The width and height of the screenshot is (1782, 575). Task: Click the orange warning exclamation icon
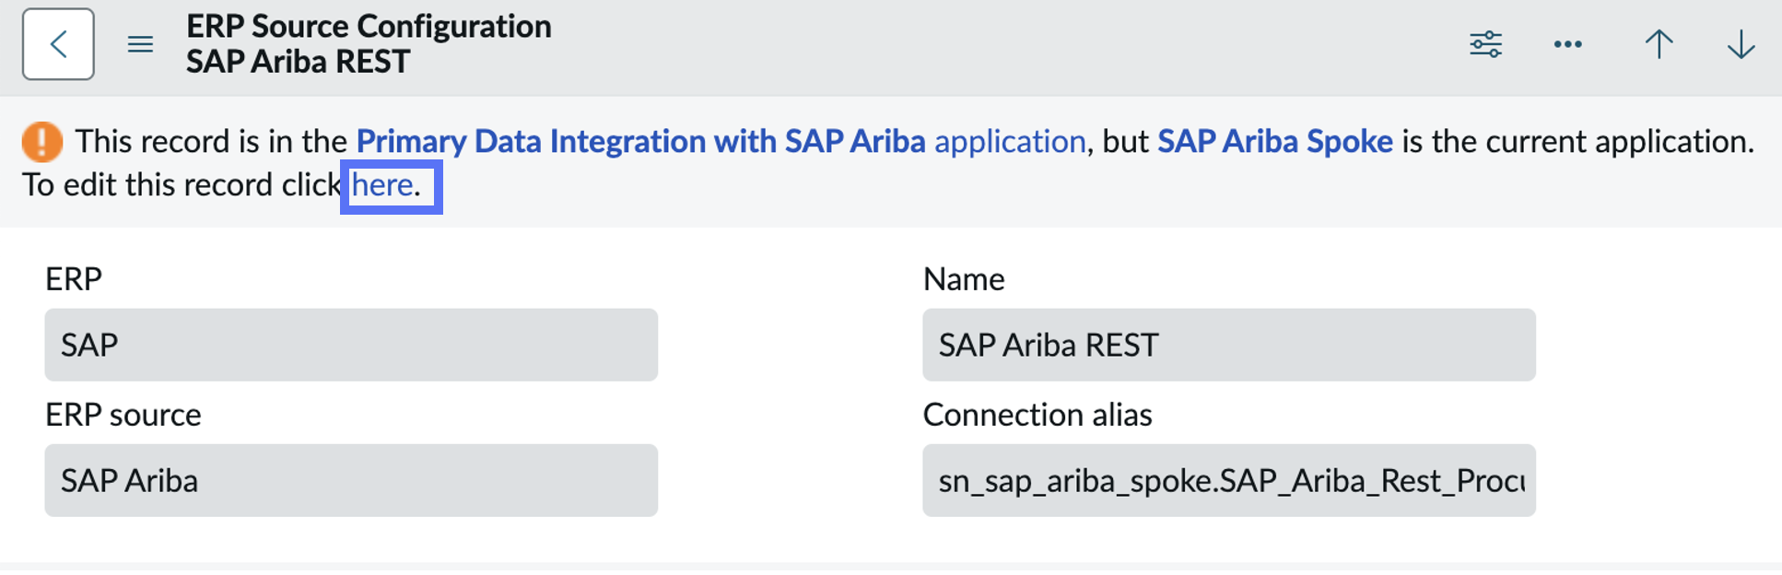click(x=42, y=142)
